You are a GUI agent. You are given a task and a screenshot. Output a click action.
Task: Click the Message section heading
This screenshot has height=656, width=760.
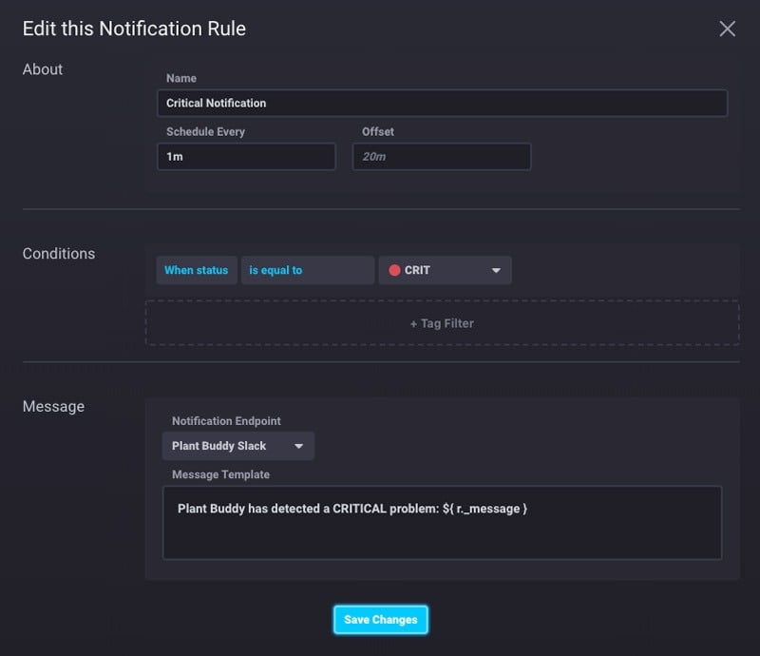pyautogui.click(x=52, y=406)
